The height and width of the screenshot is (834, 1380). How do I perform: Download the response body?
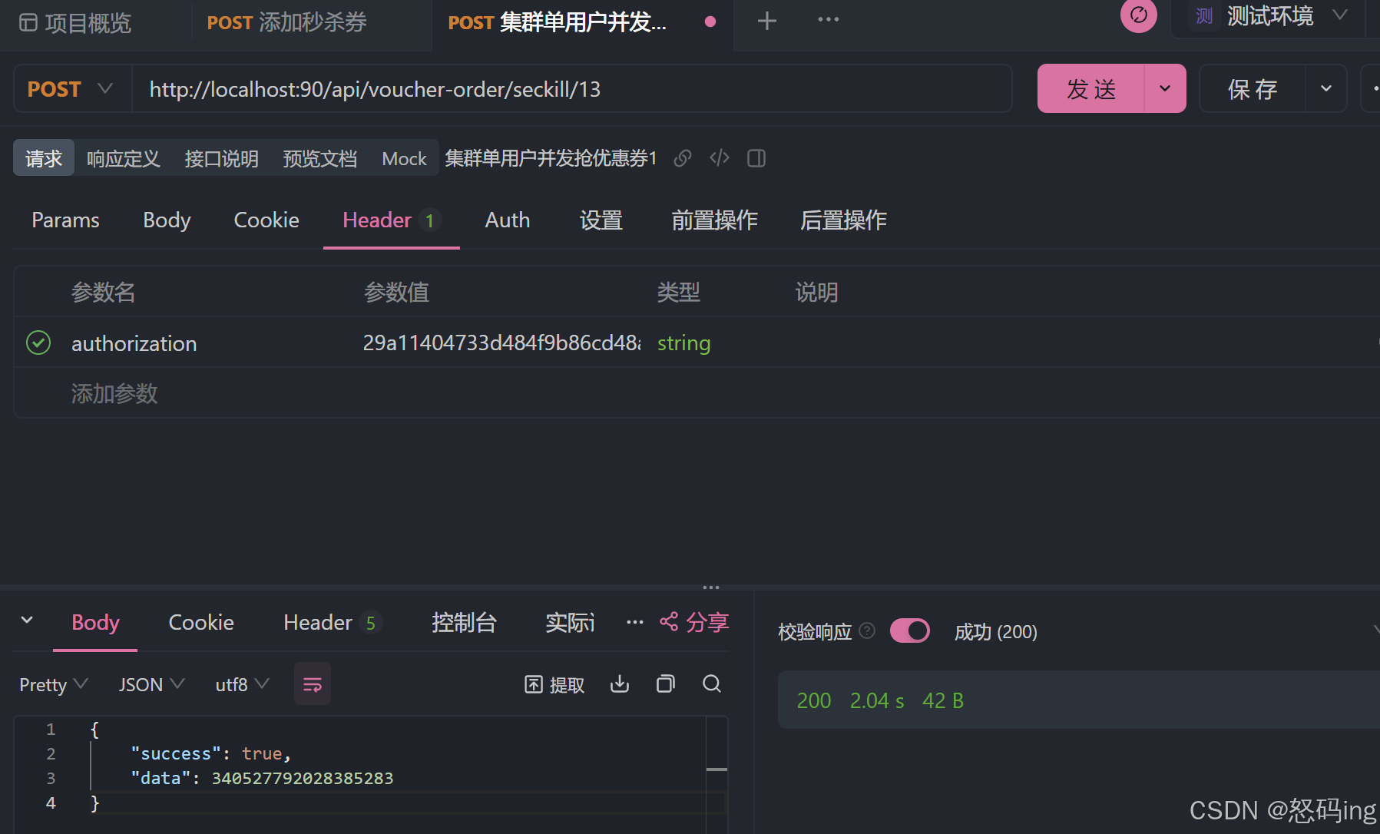coord(620,684)
